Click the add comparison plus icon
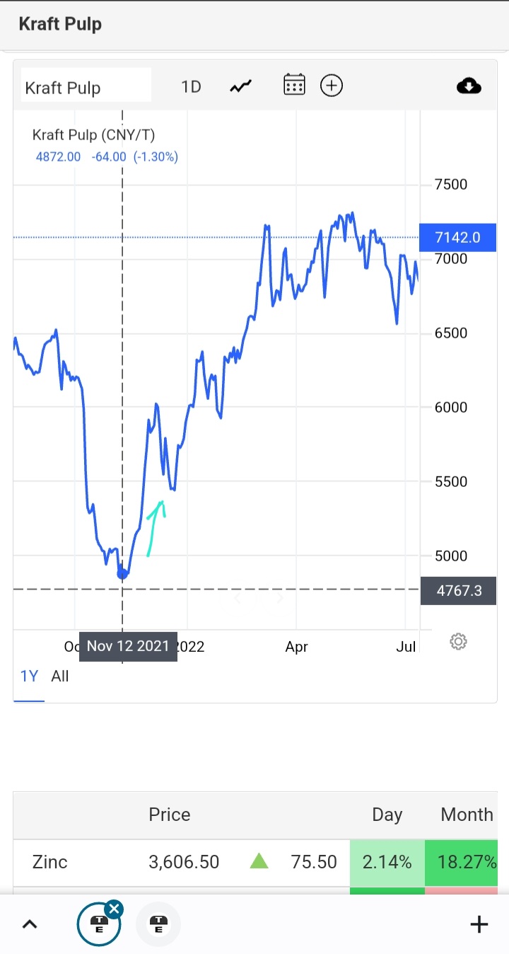This screenshot has width=509, height=954. click(x=332, y=86)
